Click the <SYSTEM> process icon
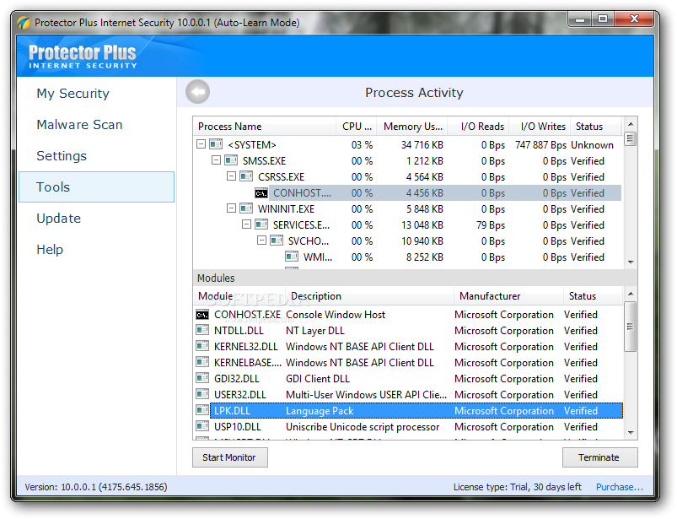Viewport: 677px width, 519px height. (216, 144)
